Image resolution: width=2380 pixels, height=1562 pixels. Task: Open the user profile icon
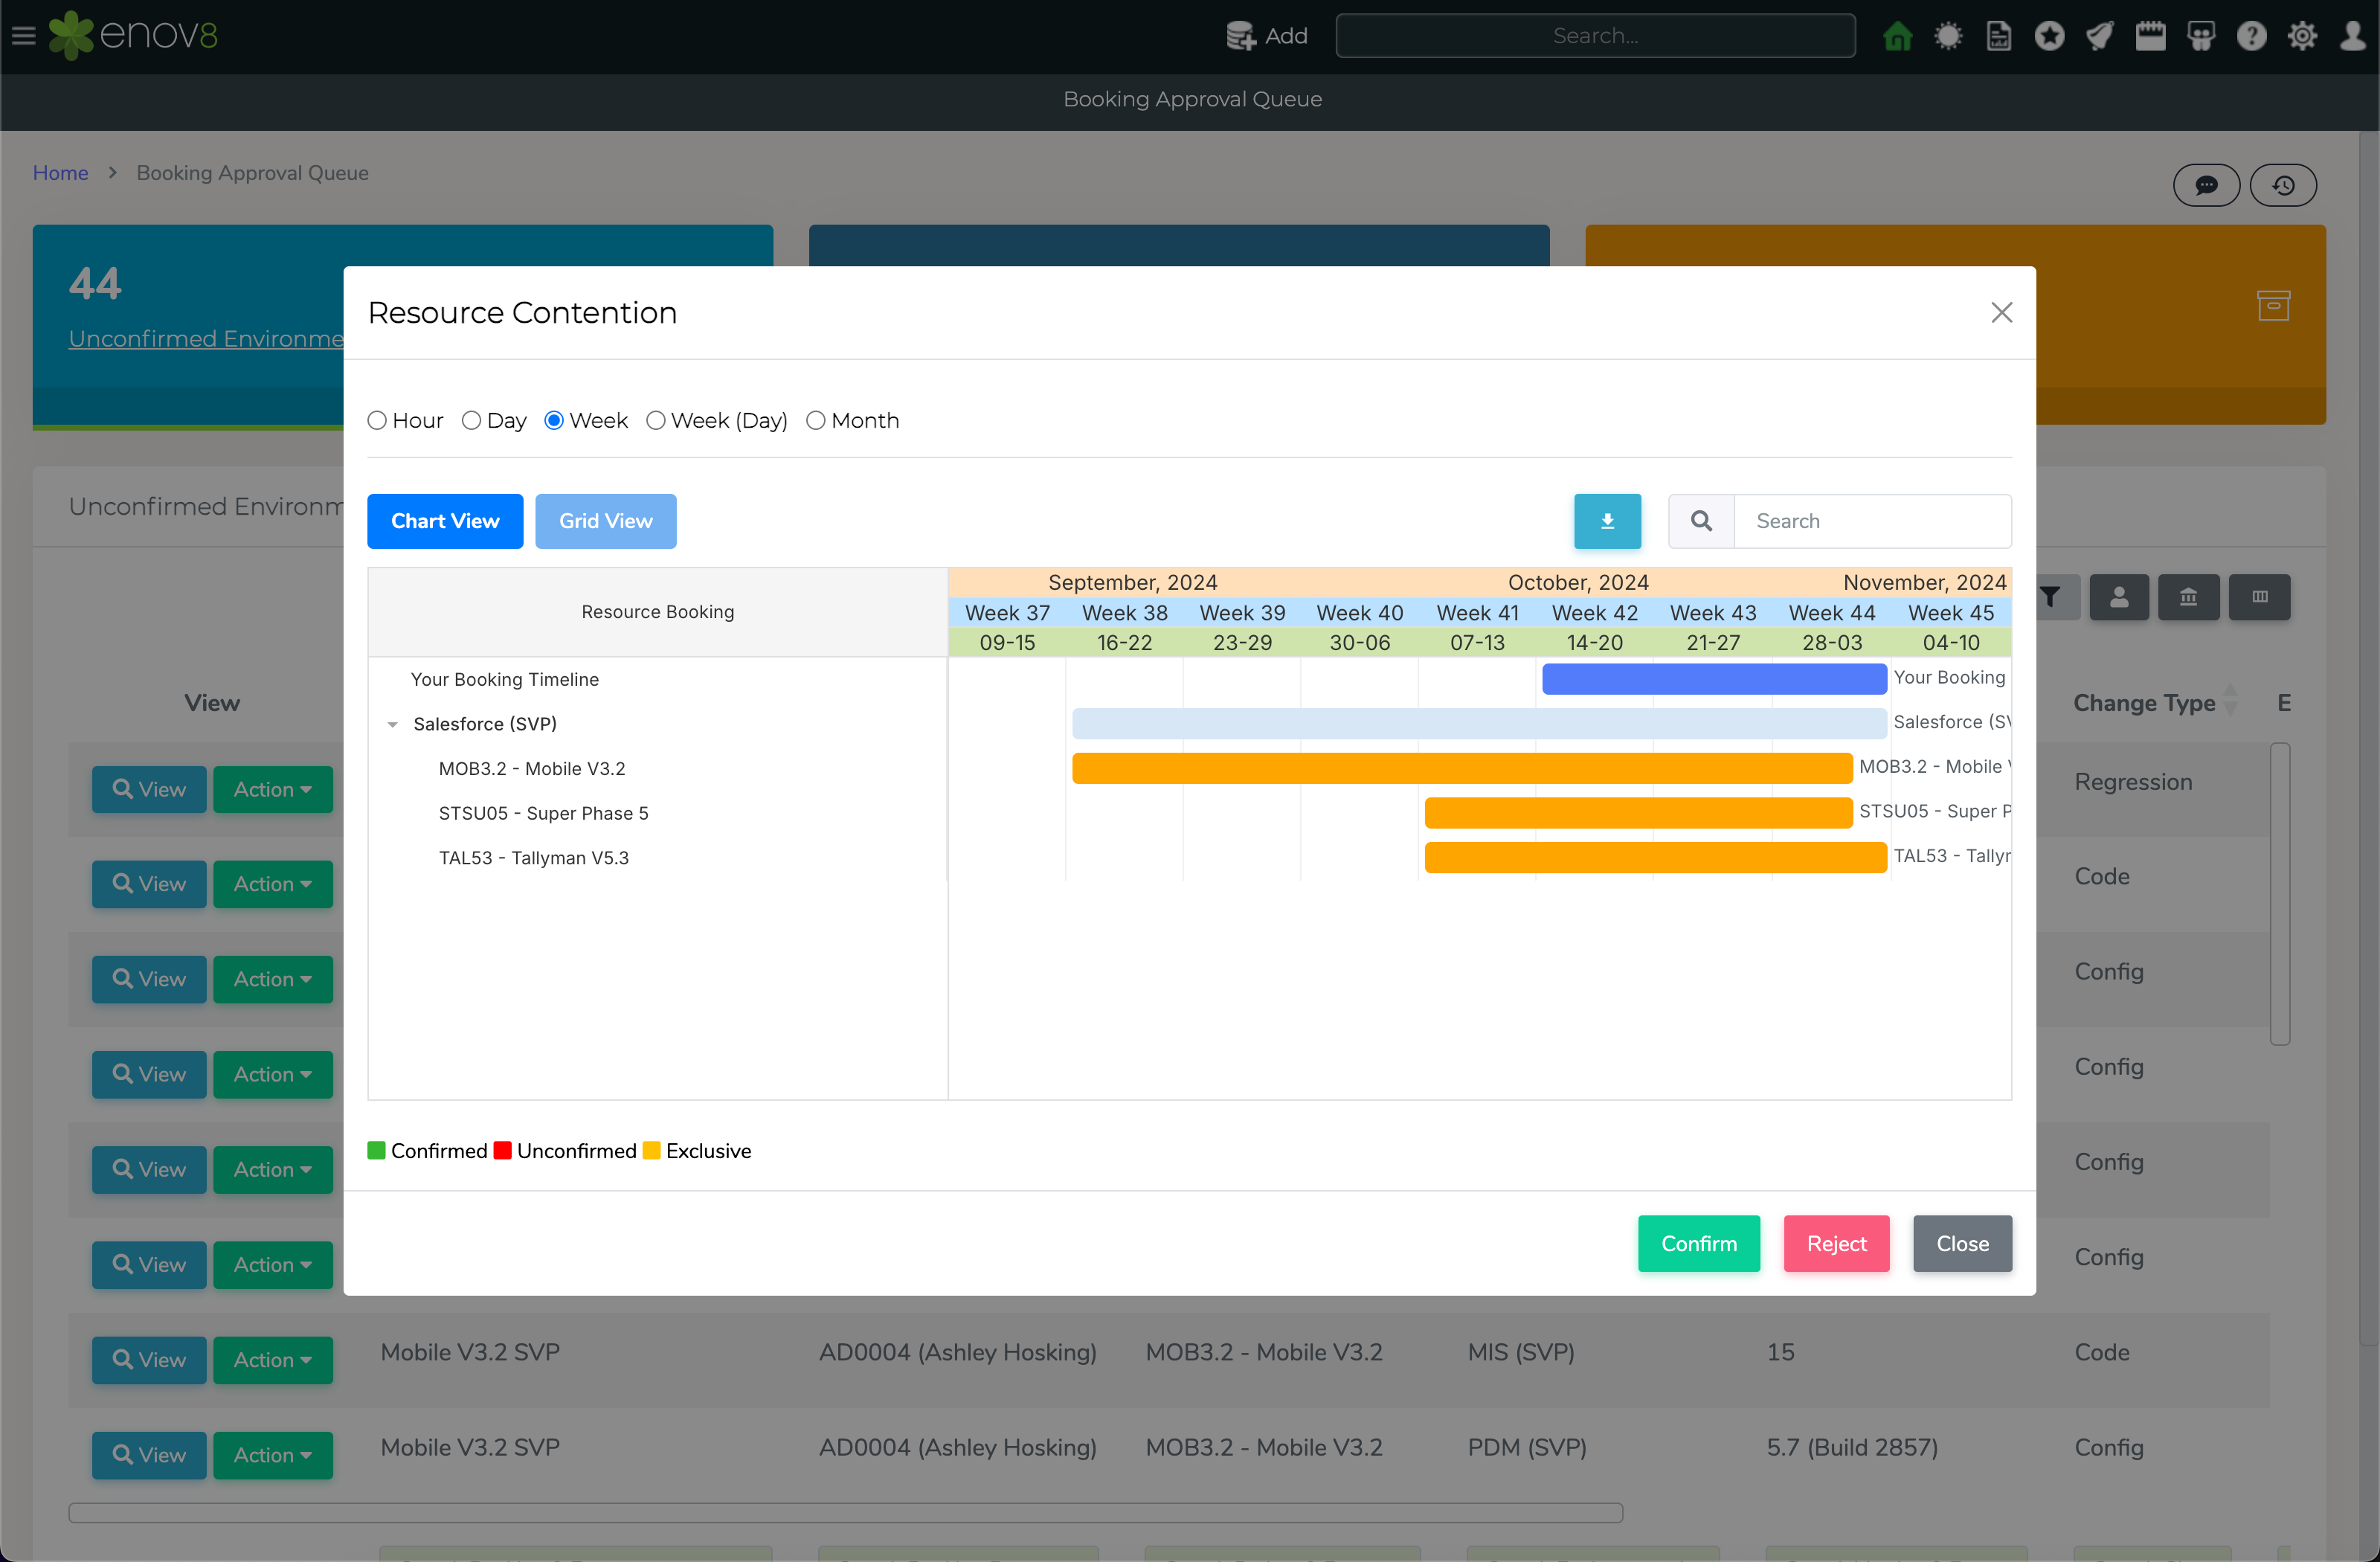2353,36
